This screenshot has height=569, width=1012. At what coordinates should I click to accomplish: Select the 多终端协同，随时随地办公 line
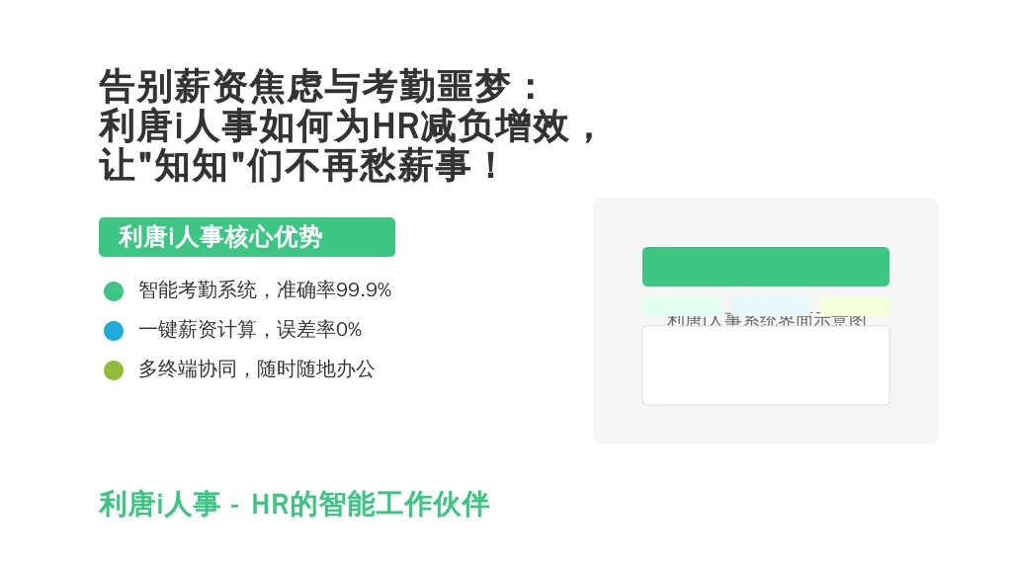coord(256,369)
